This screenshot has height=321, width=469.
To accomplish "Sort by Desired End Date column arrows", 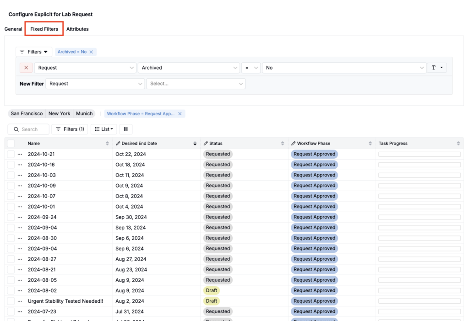I will coord(195,144).
